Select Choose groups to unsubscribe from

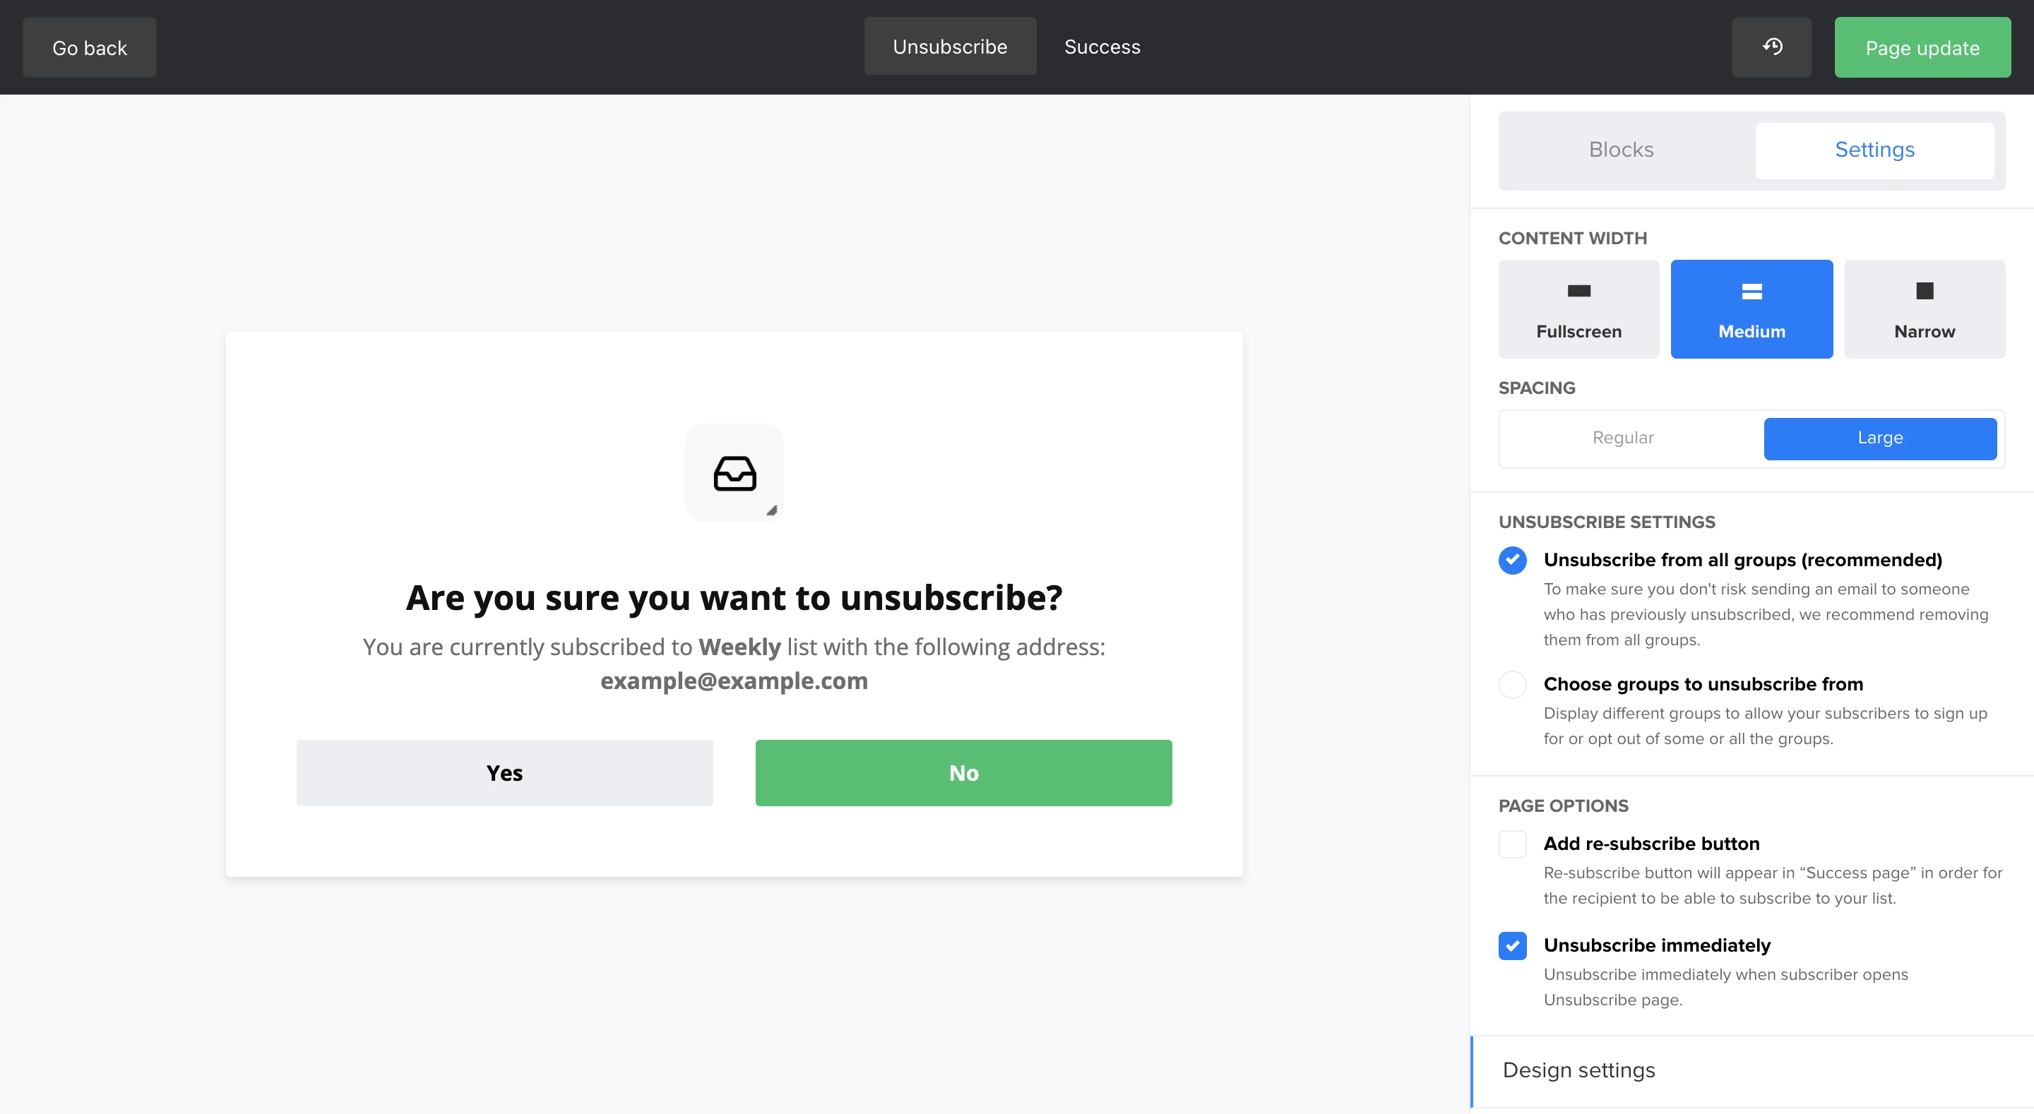[x=1512, y=685]
